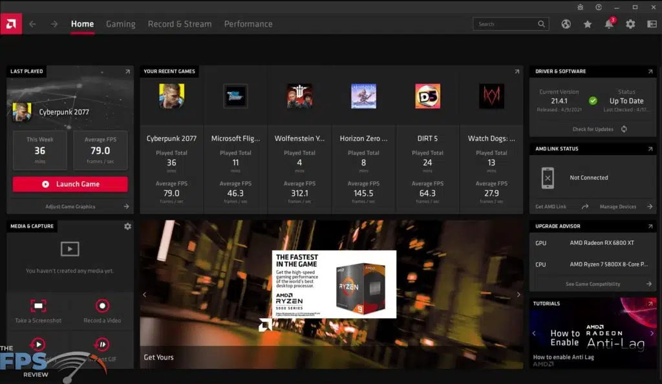The image size is (662, 384).
Task: Click the Instant GIF icon
Action: click(x=102, y=345)
